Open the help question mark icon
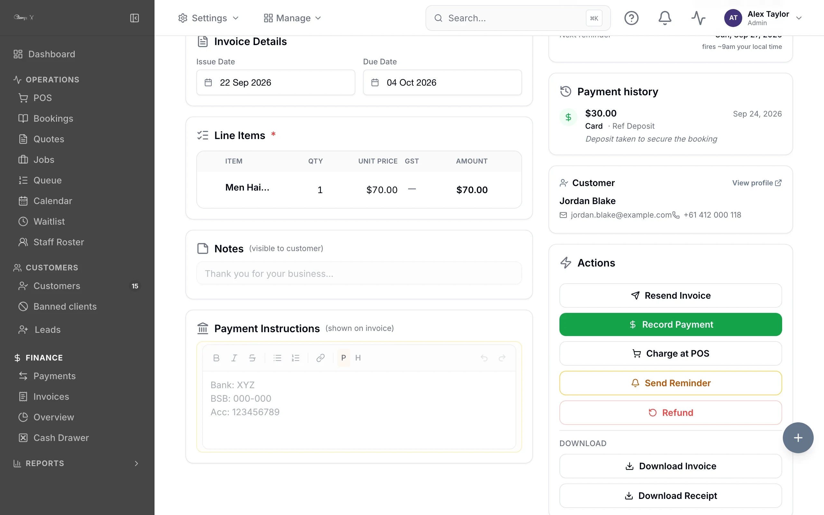The height and width of the screenshot is (515, 824). (x=631, y=18)
